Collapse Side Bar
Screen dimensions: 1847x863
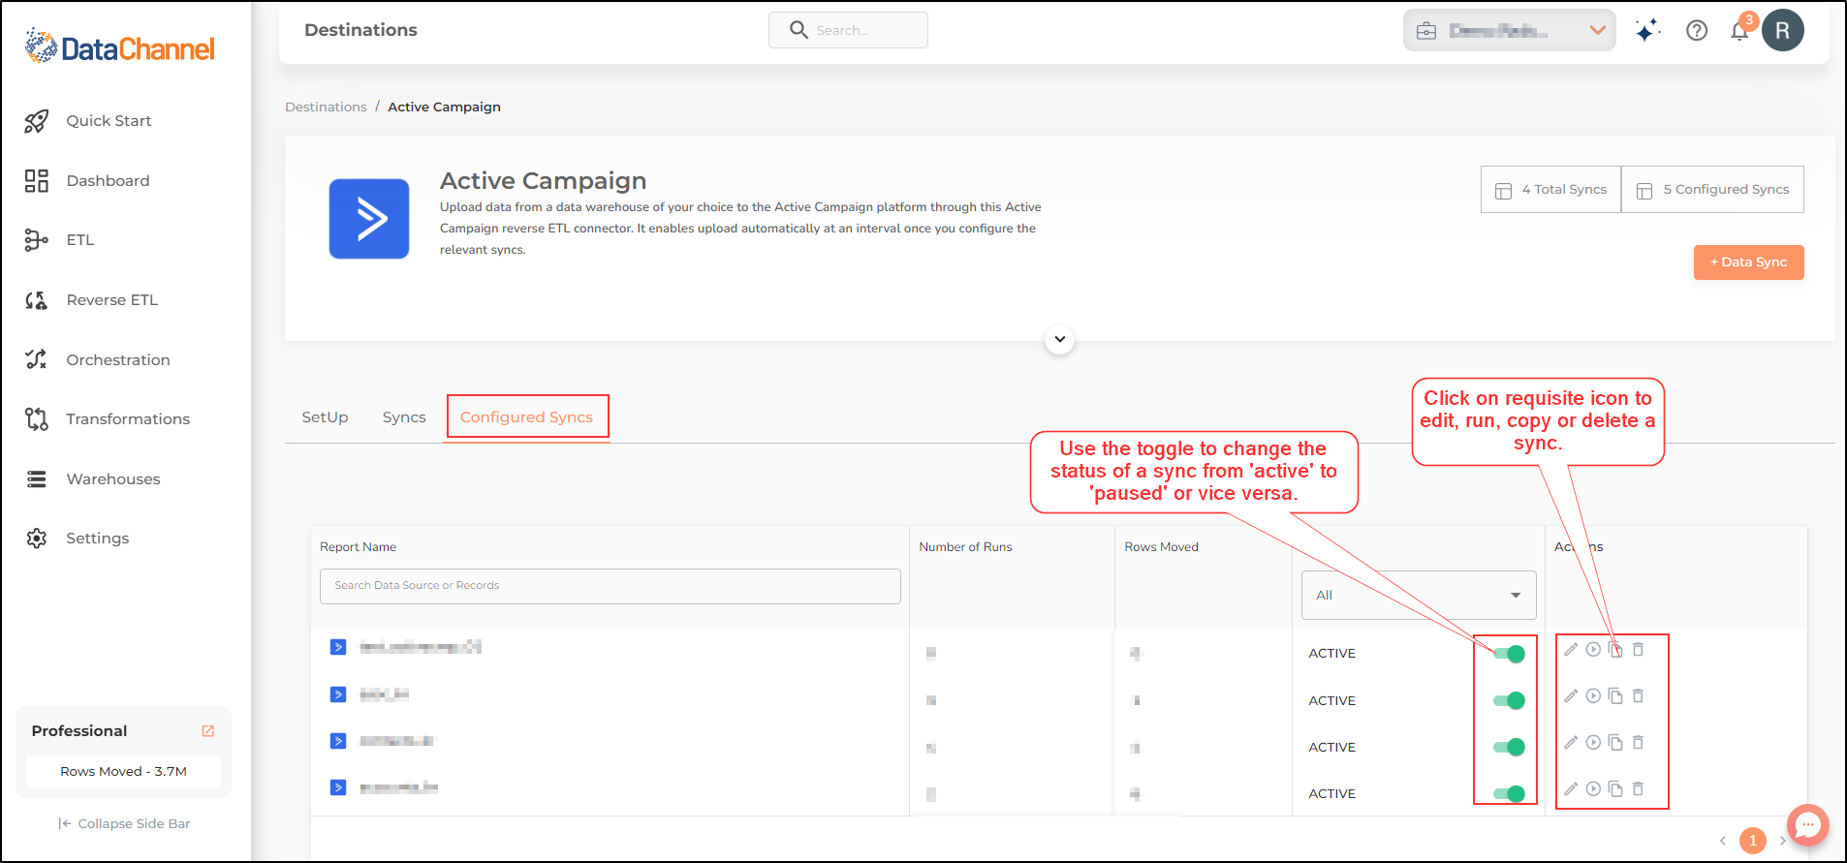(x=124, y=824)
